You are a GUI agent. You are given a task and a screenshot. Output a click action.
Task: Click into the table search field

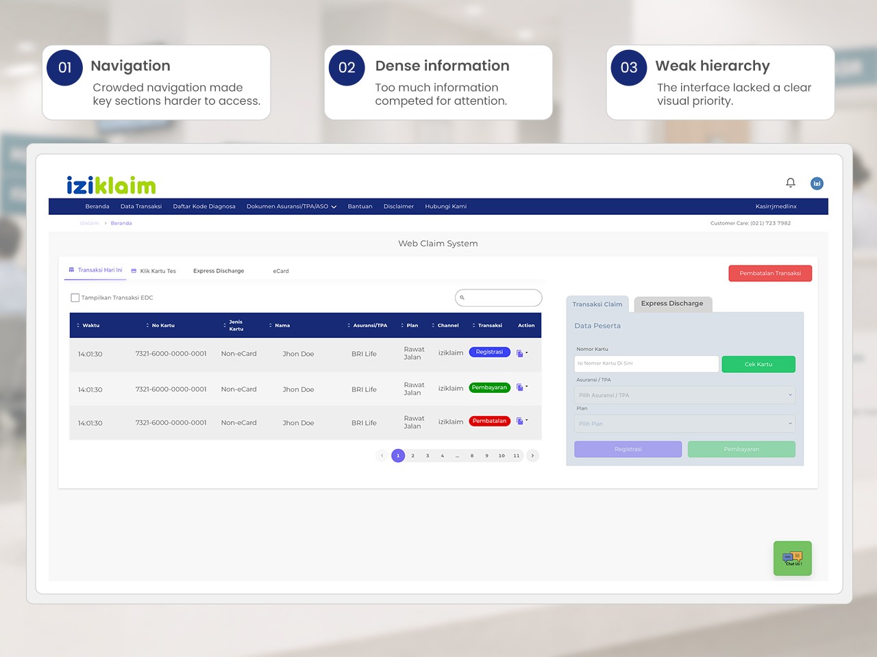499,298
